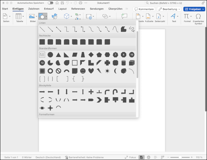Pick the right triangle shape
The height and width of the screenshot is (160, 207).
pos(66,55)
